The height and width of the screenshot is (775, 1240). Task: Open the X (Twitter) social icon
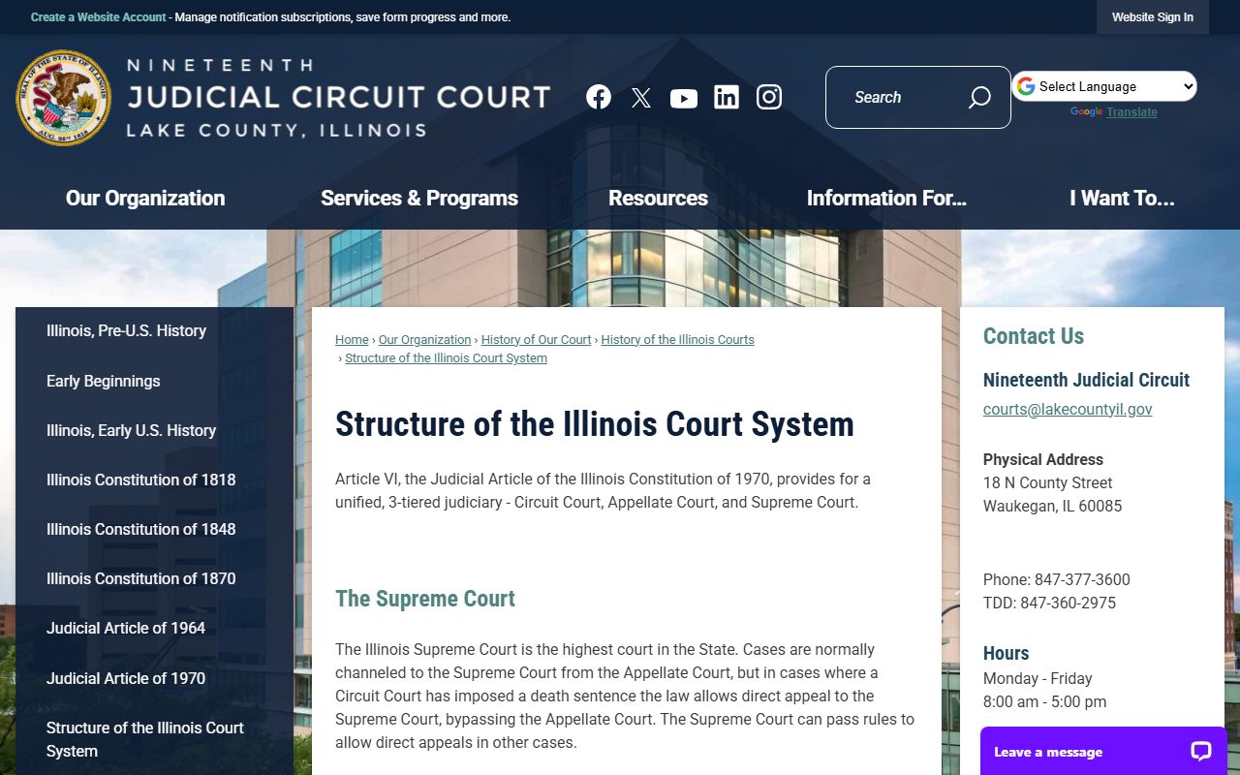pos(641,97)
